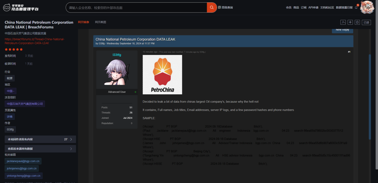Select the 中国 region tag
378x183 pixels.
point(10,91)
